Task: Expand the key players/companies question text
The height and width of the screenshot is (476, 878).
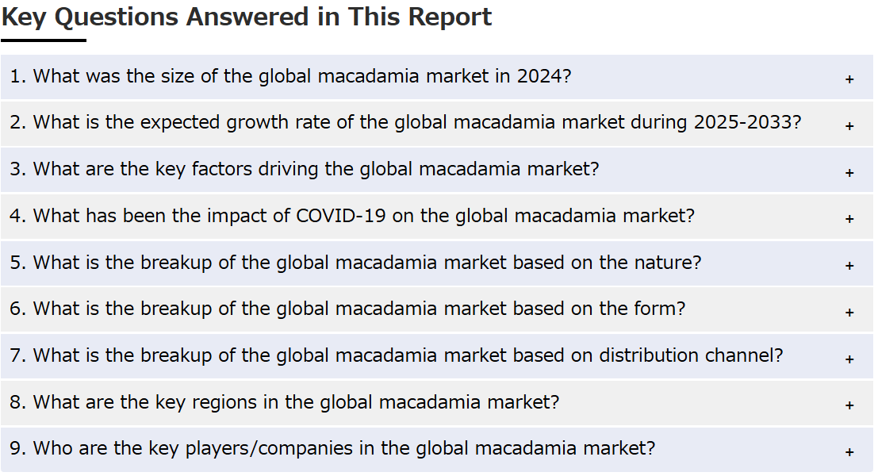Action: [x=332, y=448]
